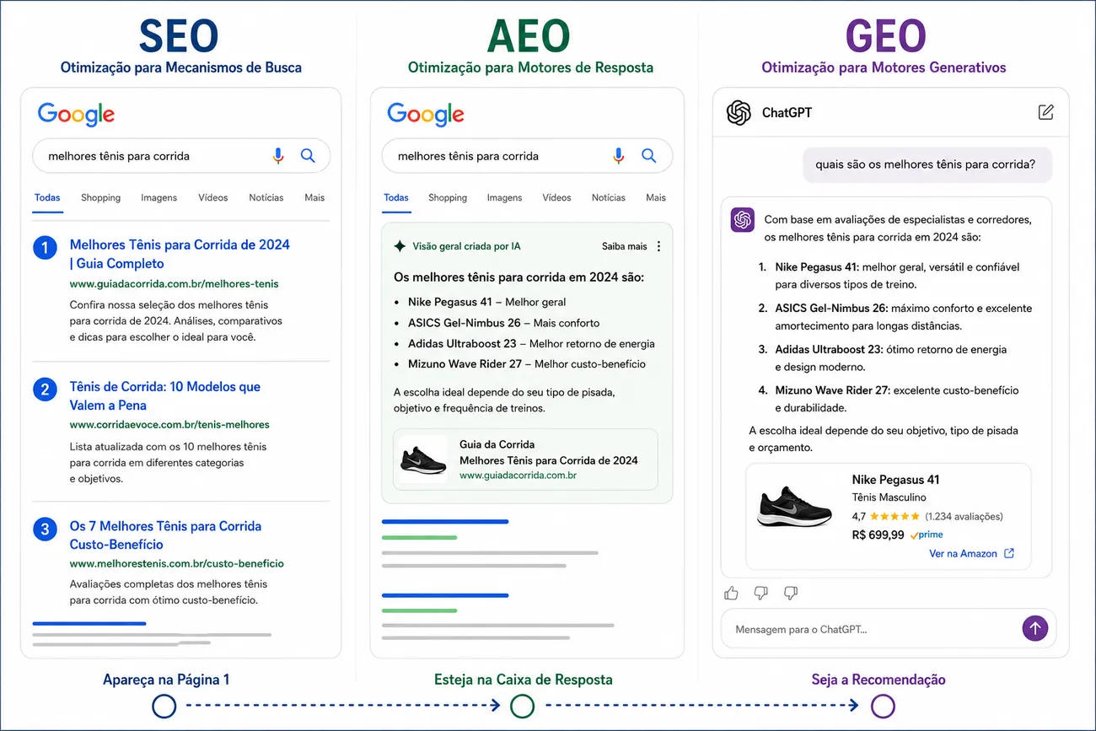Click Saiba mais in the AI overview
This screenshot has height=731, width=1096.
[x=625, y=246]
